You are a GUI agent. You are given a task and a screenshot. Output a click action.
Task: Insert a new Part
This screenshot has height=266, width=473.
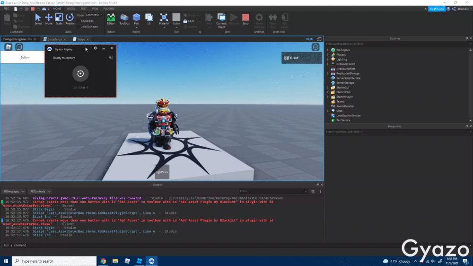coord(136,19)
